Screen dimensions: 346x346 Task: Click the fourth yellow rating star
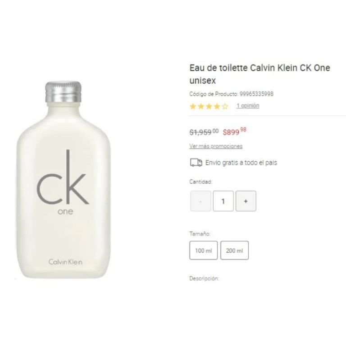[217, 107]
